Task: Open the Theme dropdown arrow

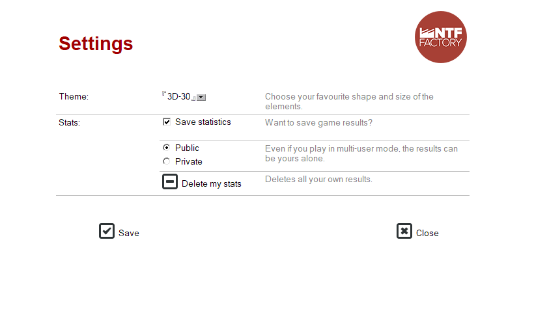Action: point(201,98)
